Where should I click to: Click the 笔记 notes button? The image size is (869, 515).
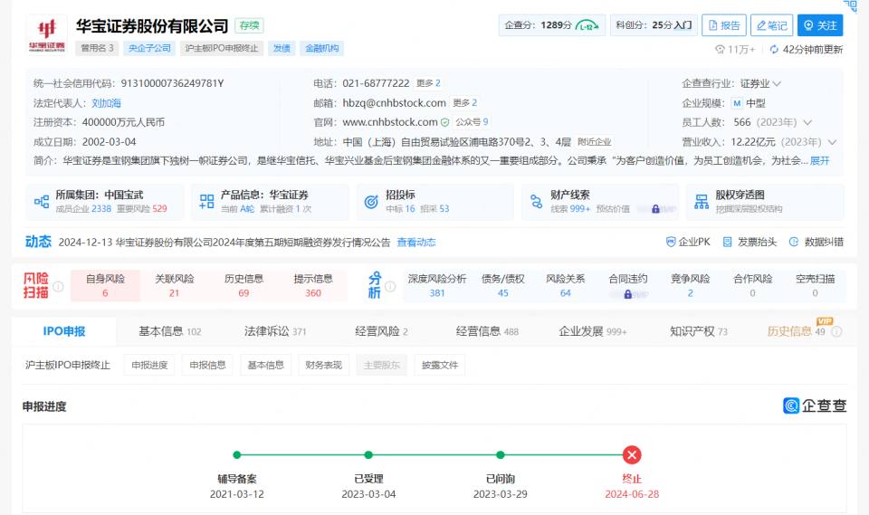click(771, 25)
